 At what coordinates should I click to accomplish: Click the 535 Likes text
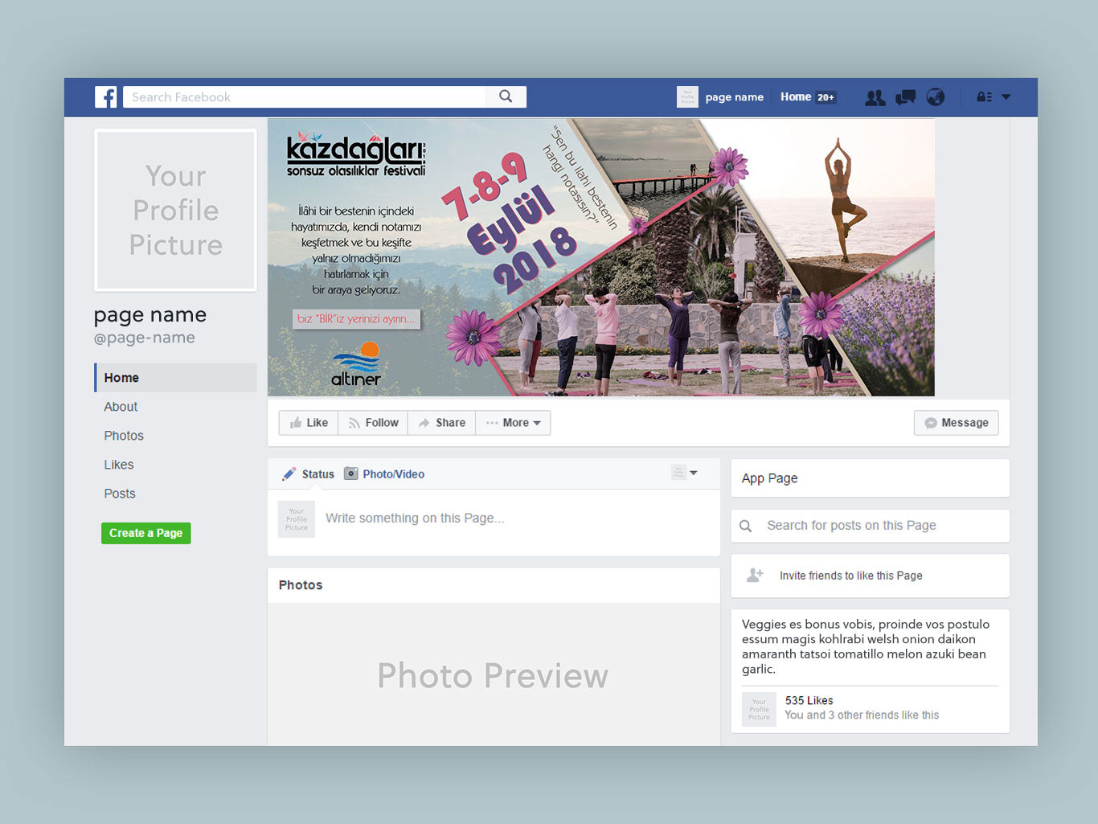[809, 701]
